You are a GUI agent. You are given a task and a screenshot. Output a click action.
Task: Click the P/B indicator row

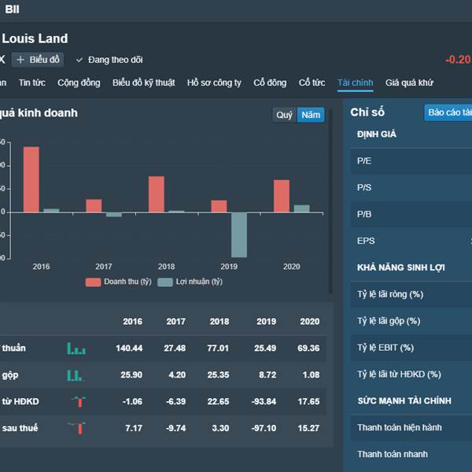pyautogui.click(x=411, y=214)
